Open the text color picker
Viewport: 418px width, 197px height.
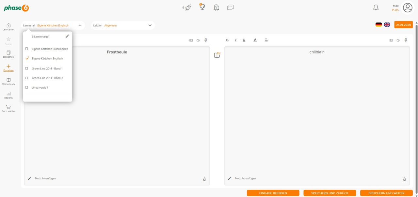255,40
